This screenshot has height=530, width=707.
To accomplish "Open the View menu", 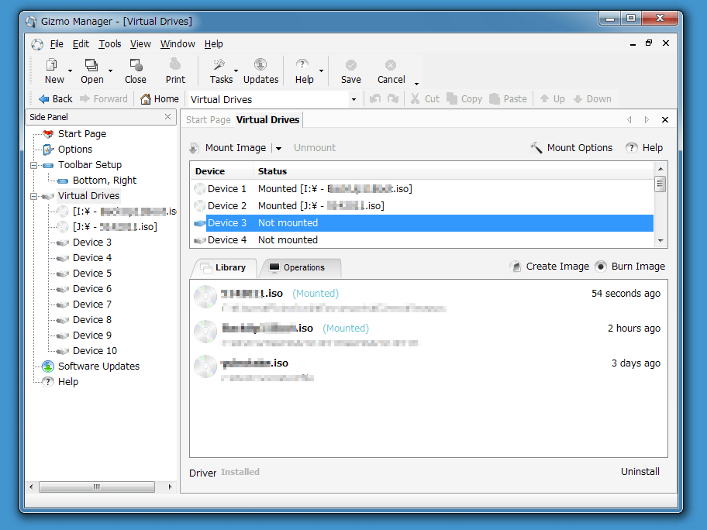I will pyautogui.click(x=140, y=44).
